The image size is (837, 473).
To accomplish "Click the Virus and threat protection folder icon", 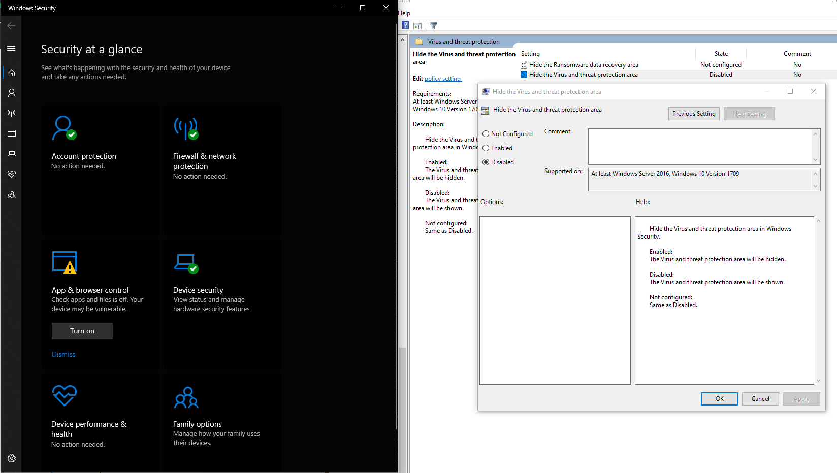I will [x=419, y=42].
